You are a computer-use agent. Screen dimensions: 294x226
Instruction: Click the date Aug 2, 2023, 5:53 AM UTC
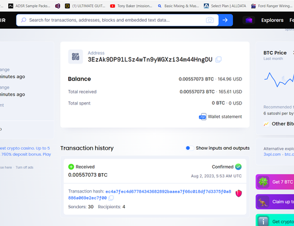(x=216, y=176)
